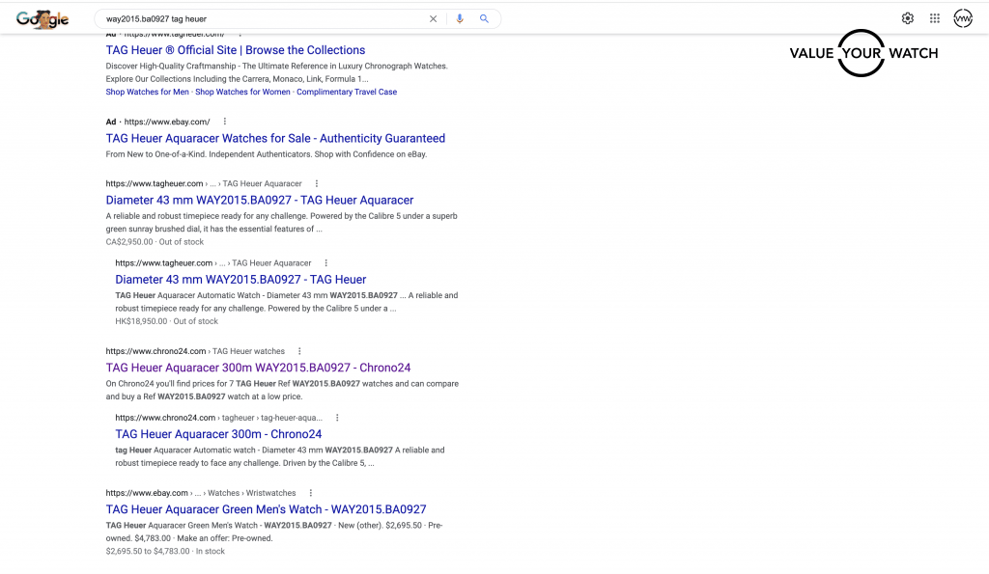The image size is (989, 574).
Task: Click the Value Your Watch logo
Action: [862, 53]
